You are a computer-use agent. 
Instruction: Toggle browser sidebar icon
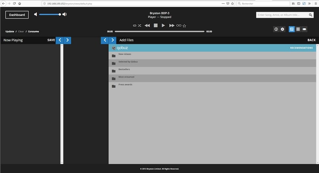pos(299,3)
